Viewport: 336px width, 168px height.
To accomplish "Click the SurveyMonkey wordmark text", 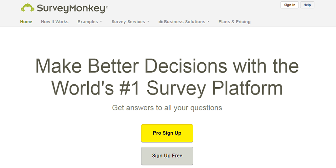I will [71, 9].
